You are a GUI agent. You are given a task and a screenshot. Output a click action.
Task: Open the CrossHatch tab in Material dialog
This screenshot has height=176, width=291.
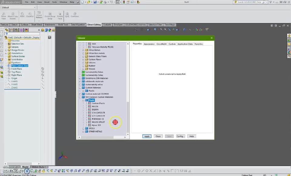(162, 44)
